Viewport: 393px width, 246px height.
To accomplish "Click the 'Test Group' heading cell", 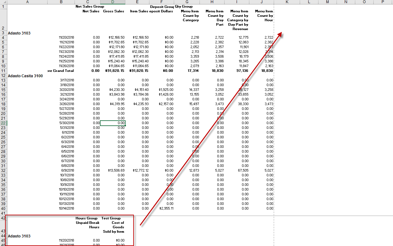I will point(111,218).
